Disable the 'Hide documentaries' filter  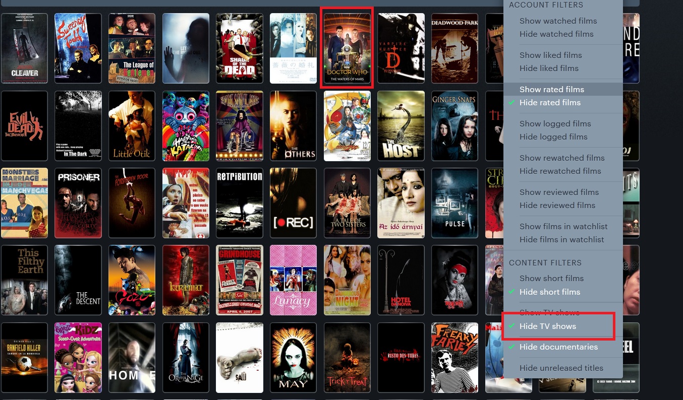558,347
